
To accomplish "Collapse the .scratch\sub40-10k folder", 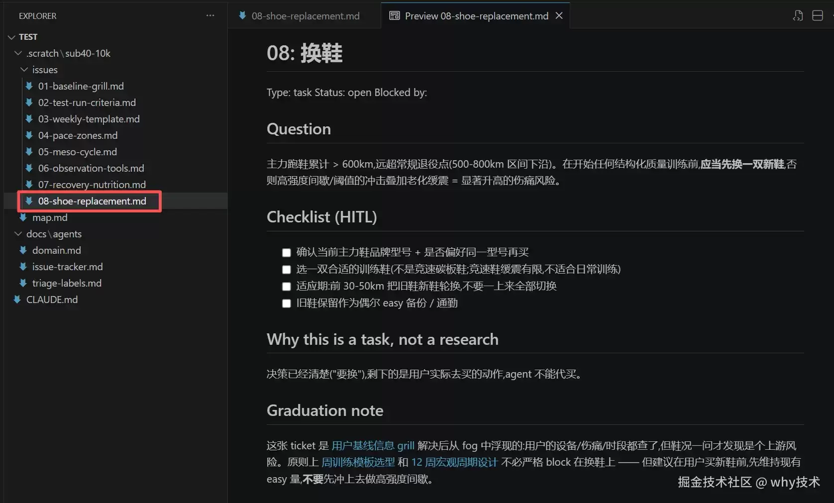I will pyautogui.click(x=18, y=53).
